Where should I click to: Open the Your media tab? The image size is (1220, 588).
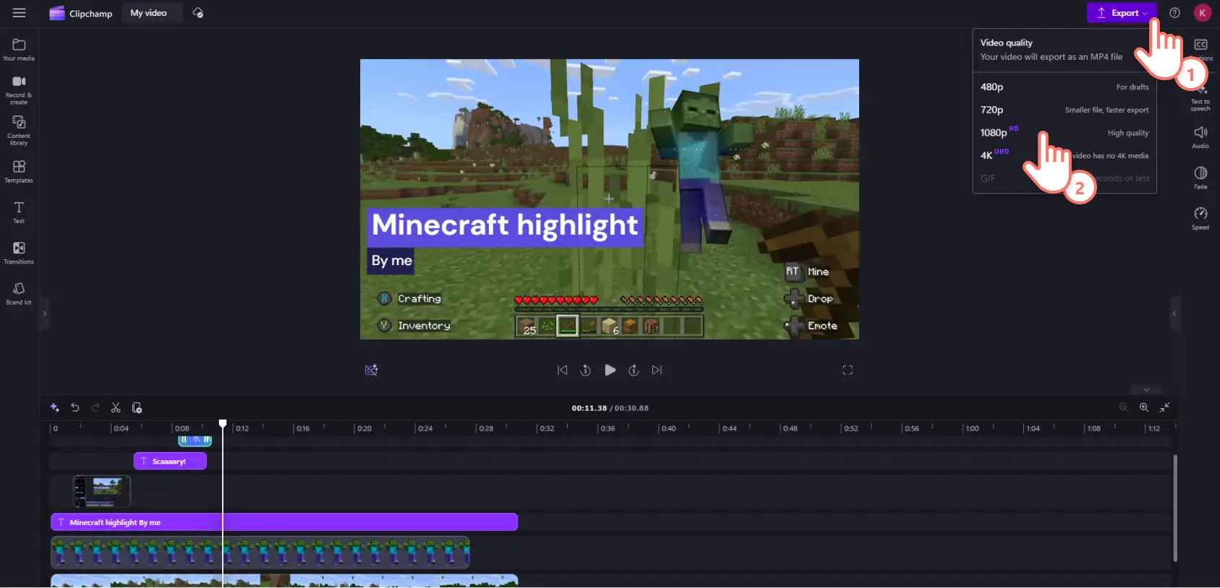pyautogui.click(x=19, y=49)
